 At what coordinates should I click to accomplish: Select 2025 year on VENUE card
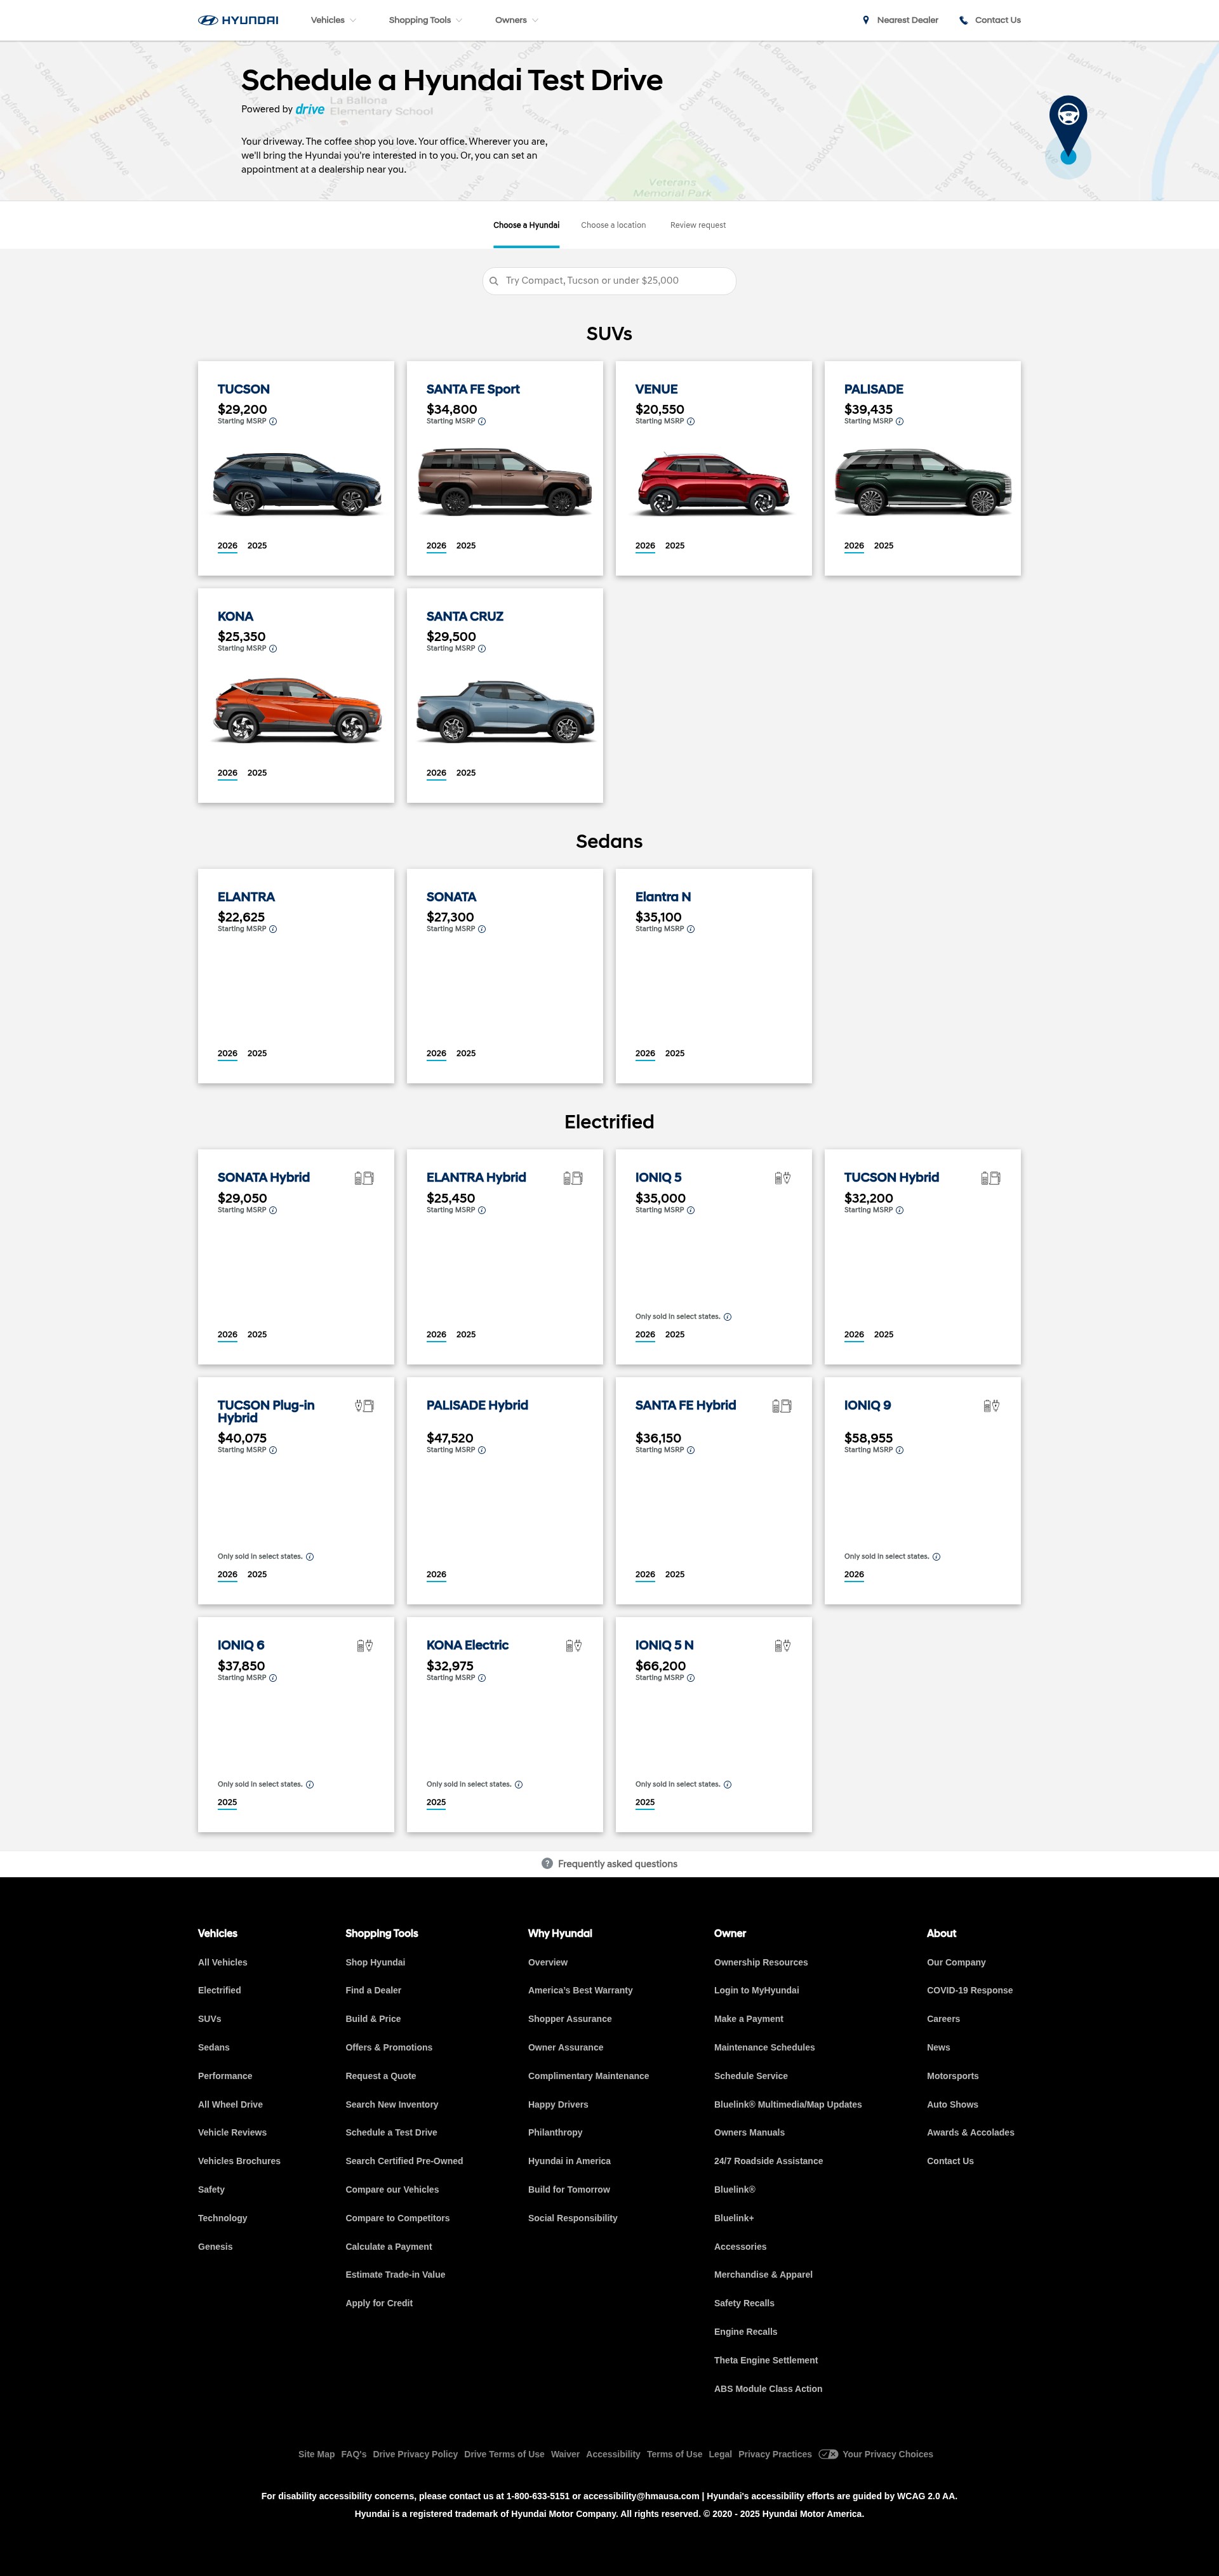coord(675,546)
